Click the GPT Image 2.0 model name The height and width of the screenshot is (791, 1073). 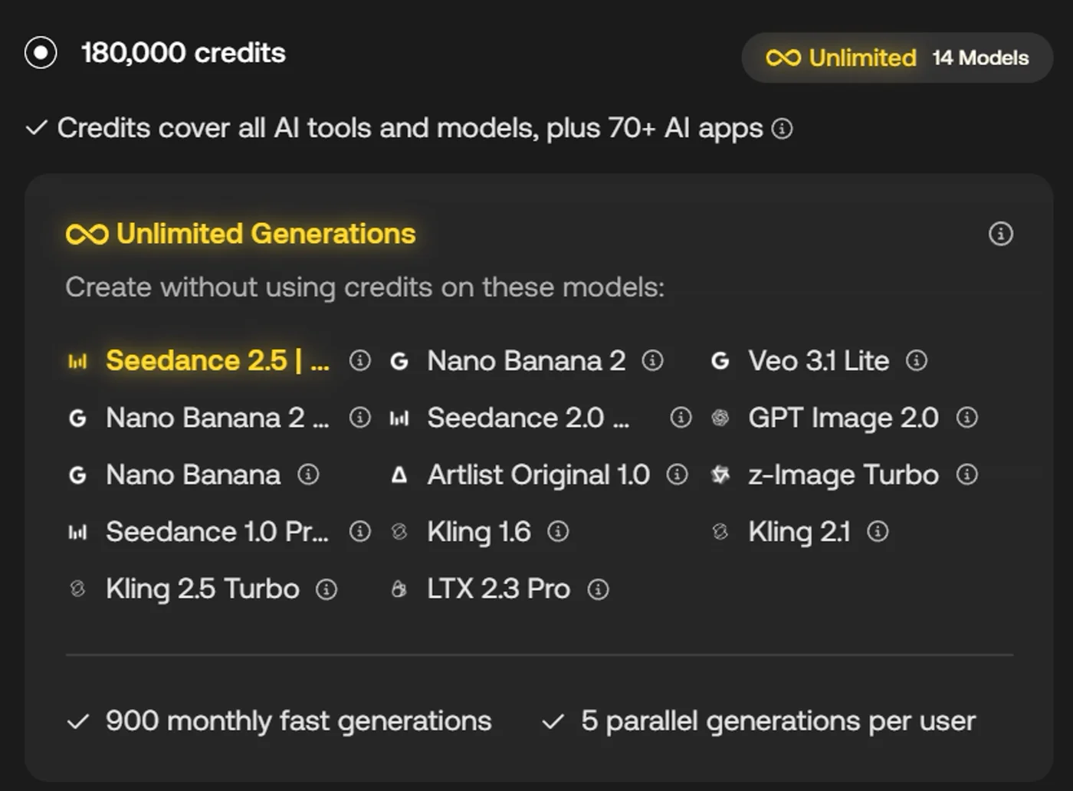click(843, 418)
